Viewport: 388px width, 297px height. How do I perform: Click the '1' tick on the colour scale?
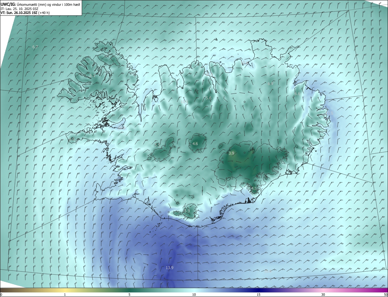(x=65, y=295)
